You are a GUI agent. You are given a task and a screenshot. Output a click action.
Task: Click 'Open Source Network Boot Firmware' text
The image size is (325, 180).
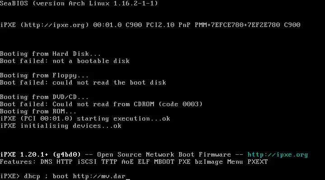click(x=164, y=155)
